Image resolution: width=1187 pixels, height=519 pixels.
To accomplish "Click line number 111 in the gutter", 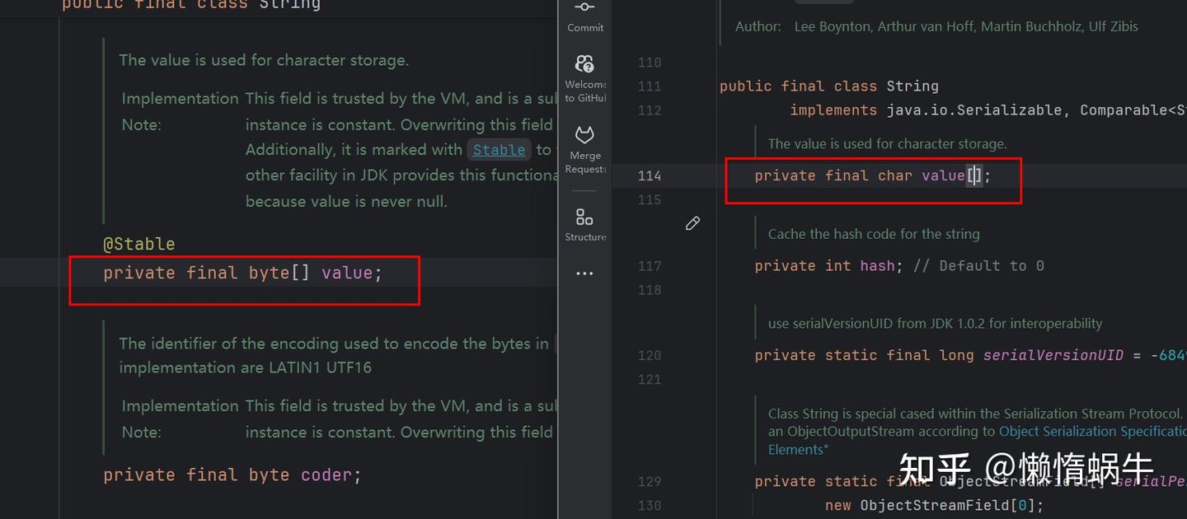I will pyautogui.click(x=650, y=86).
